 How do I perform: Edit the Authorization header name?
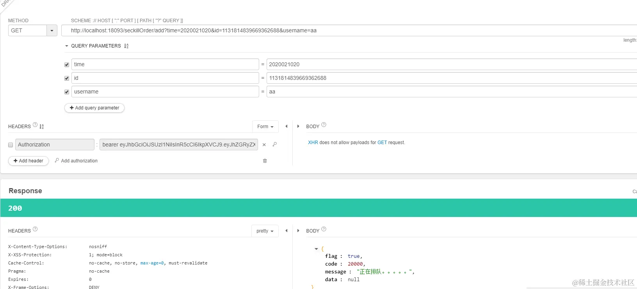tap(55, 144)
